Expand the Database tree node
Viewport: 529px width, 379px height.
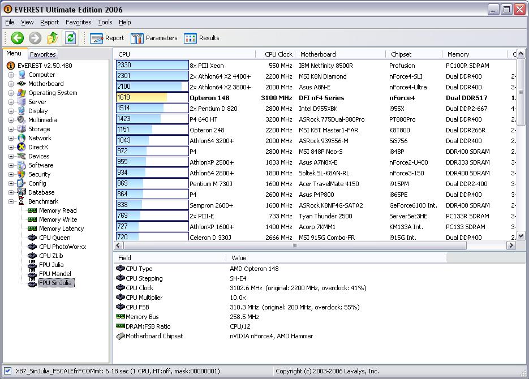[x=11, y=192]
